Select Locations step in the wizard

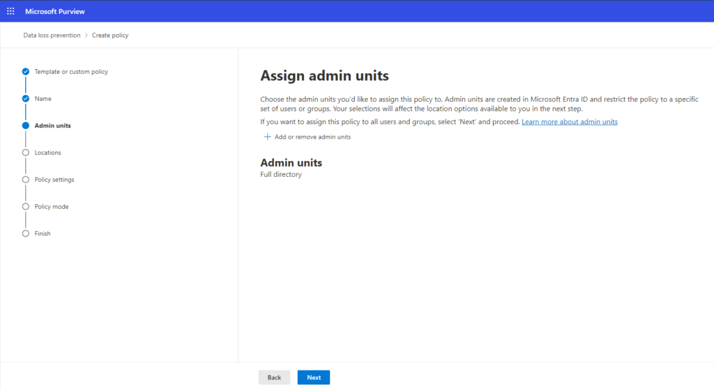coord(47,153)
